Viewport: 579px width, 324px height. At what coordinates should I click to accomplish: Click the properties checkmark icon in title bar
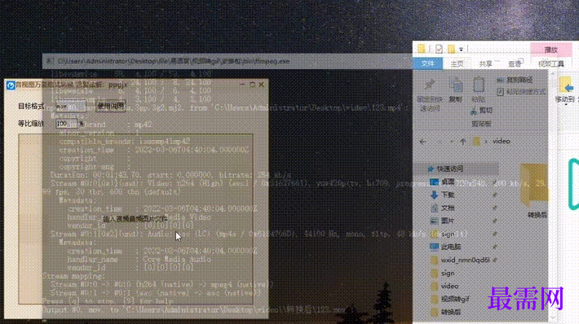439,49
